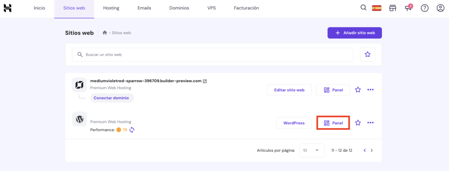
Task: Click external link icon next to builder-preview domain
Action: click(205, 81)
